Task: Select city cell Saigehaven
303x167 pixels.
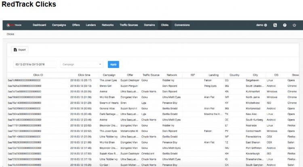Action: point(253,80)
